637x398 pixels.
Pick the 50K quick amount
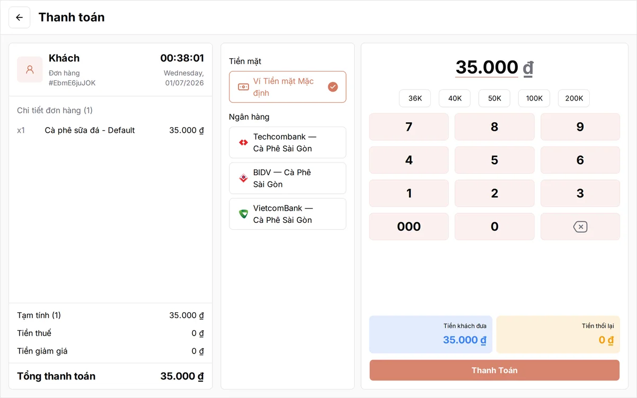coord(494,98)
